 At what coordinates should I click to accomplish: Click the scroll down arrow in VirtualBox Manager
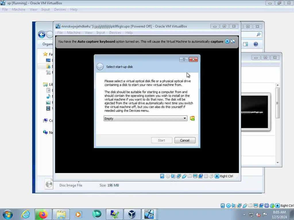(278, 163)
